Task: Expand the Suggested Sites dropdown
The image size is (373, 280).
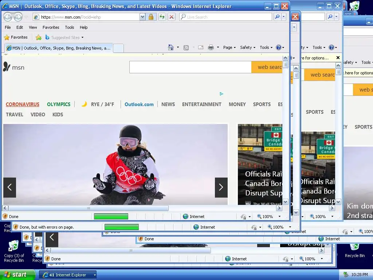Action: click(x=83, y=38)
